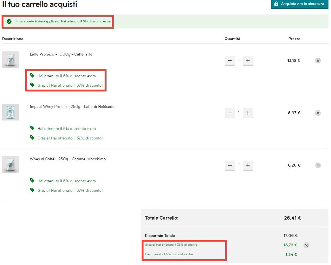The height and width of the screenshot is (265, 331).
Task: Click the green checkmark icon in discount banner
Action: [x=9, y=21]
